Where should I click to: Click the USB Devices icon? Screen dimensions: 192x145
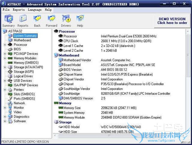pos(10,81)
